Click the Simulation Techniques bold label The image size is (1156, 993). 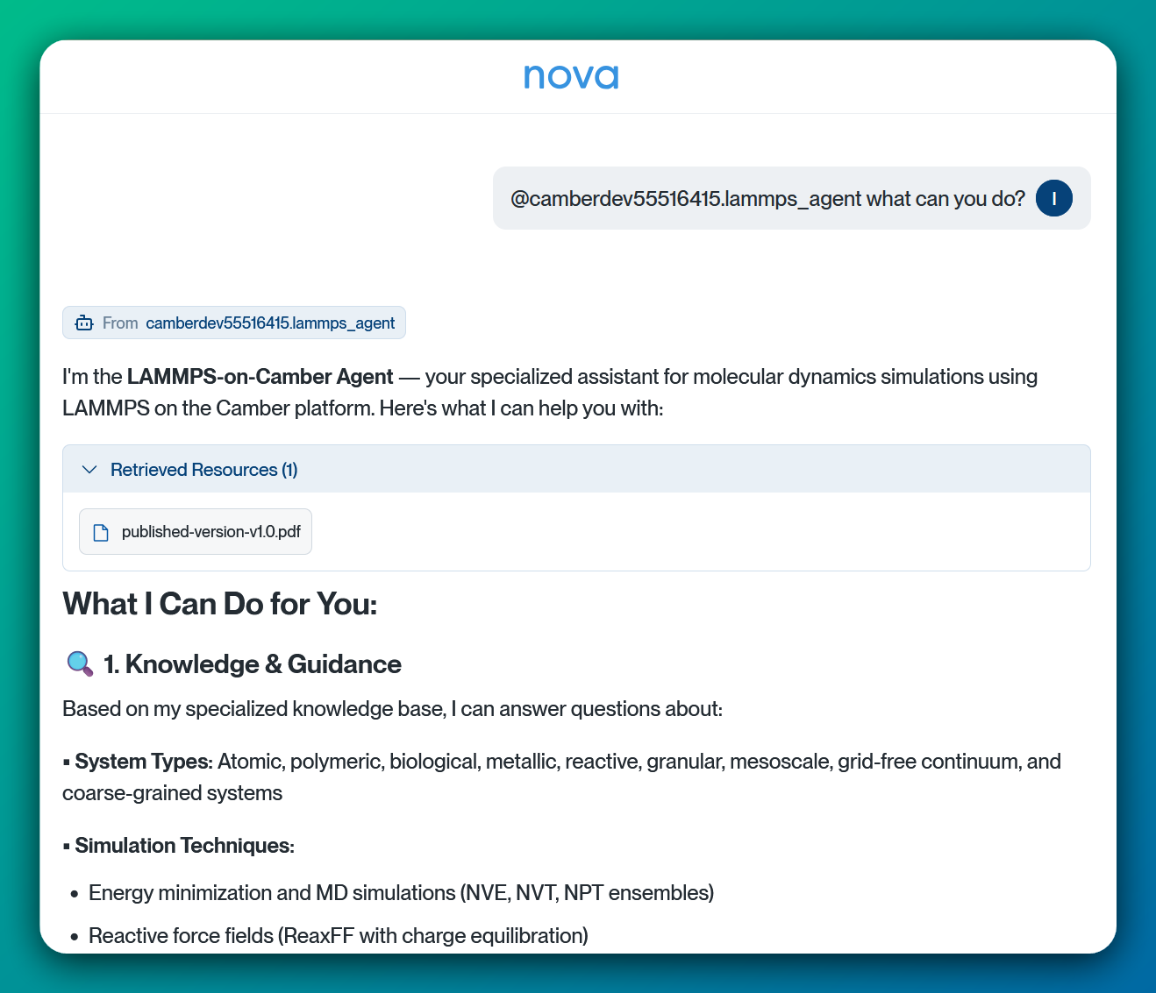tap(184, 846)
